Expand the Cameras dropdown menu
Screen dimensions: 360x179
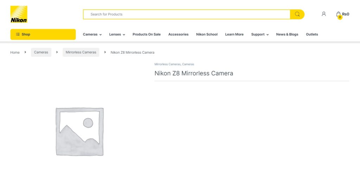pyautogui.click(x=92, y=34)
